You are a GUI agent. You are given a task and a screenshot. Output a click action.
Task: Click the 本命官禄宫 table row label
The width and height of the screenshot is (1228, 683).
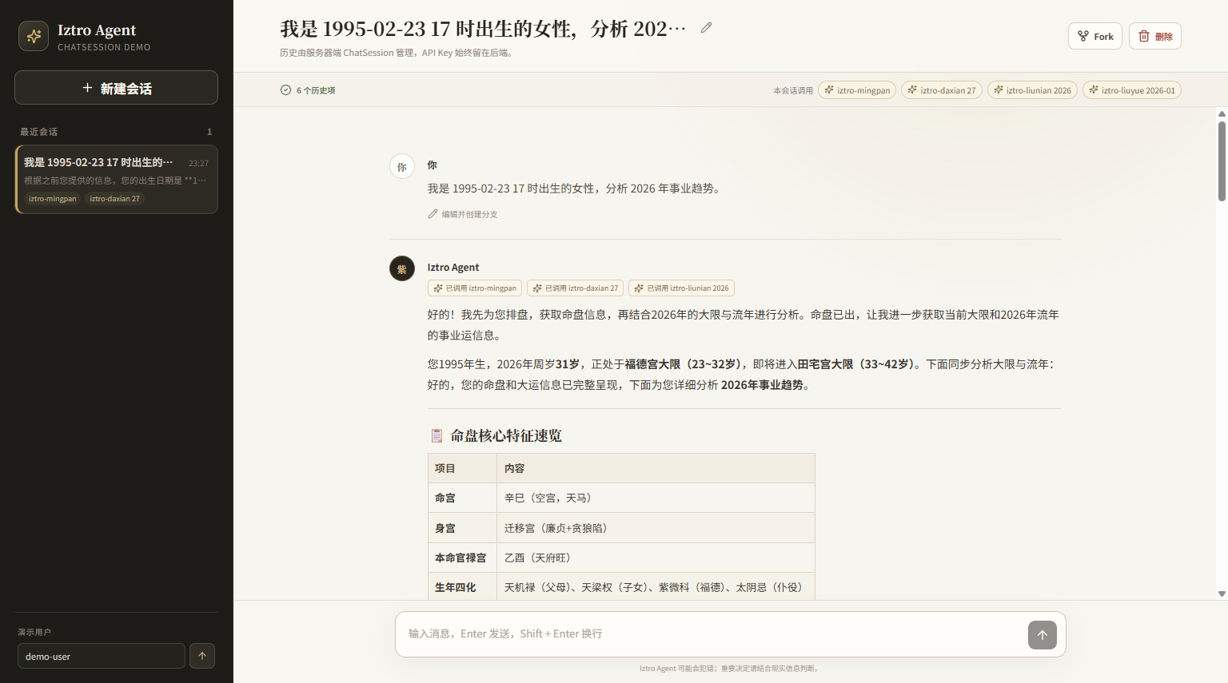pos(460,558)
